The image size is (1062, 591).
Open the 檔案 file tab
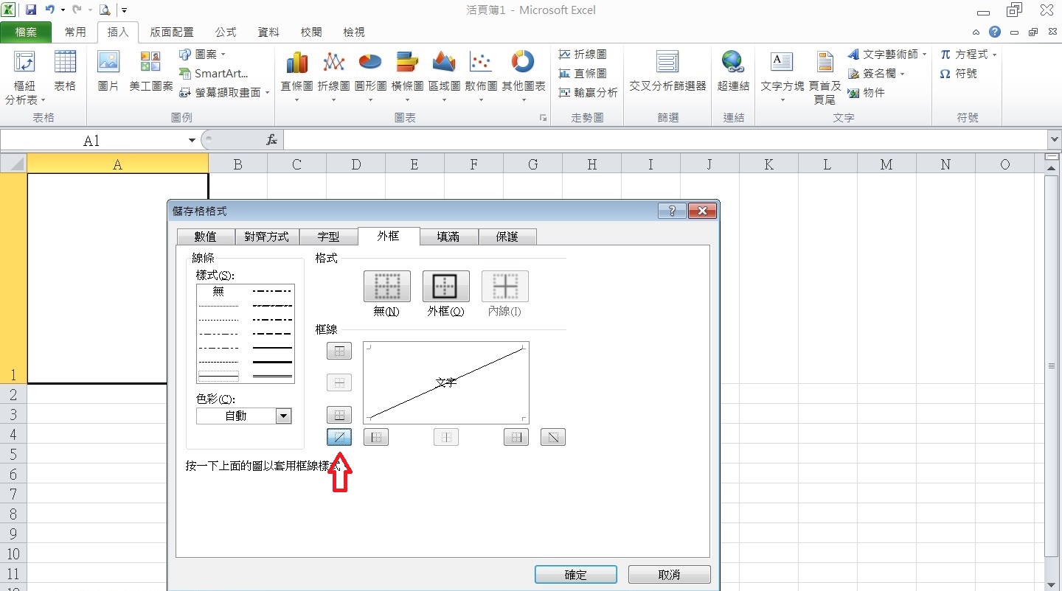click(26, 32)
